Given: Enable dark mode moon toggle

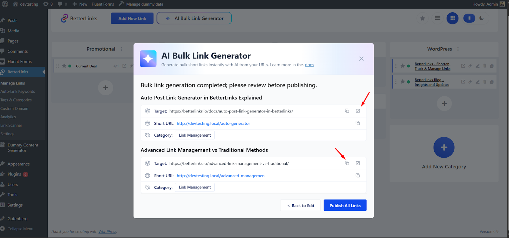Looking at the screenshot, I should [x=482, y=18].
